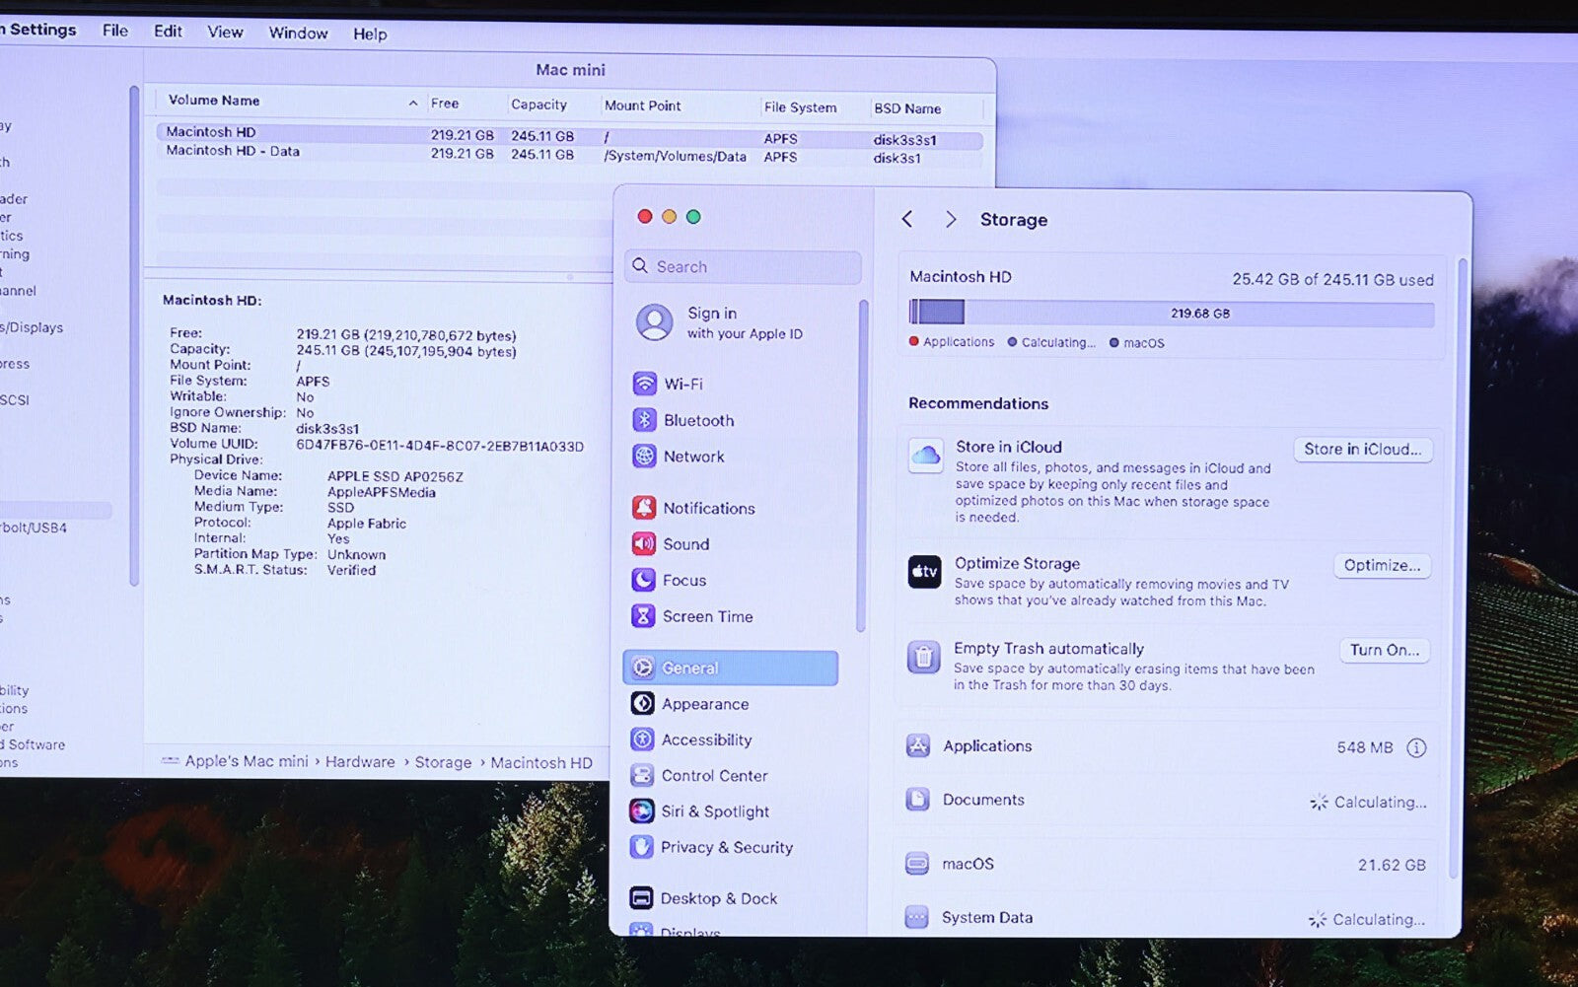Click the Capacity column header
This screenshot has height=987, width=1578.
pos(538,105)
